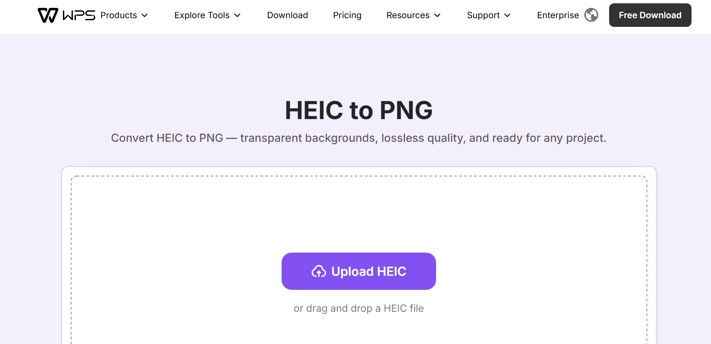Click the Free Download button

[x=650, y=15]
